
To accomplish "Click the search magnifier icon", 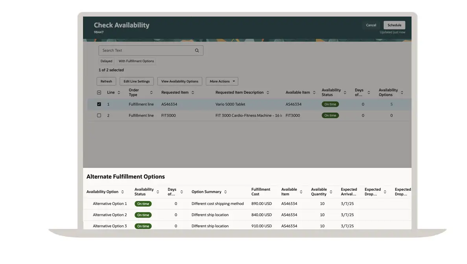I will point(197,50).
